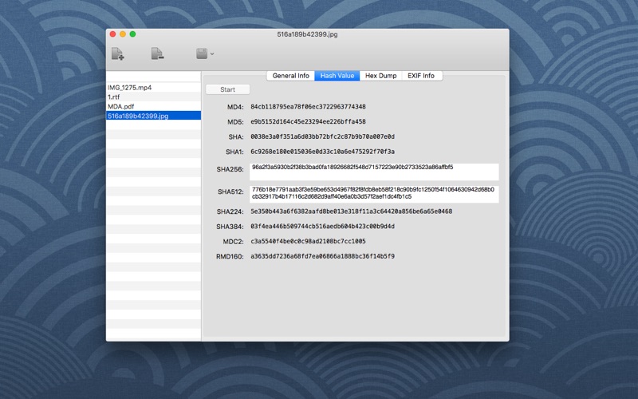Click the SHA224: label

(x=230, y=211)
